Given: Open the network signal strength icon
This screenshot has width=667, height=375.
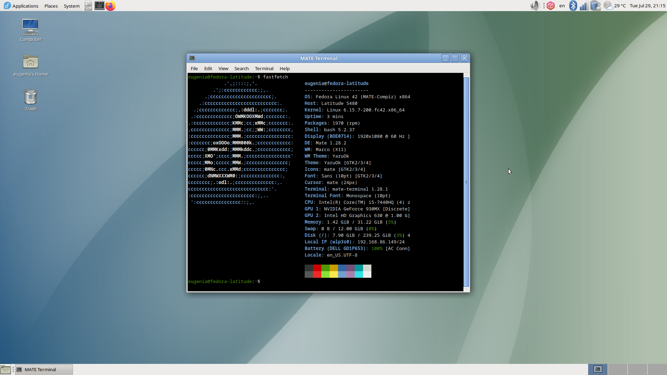Looking at the screenshot, I should 584,6.
